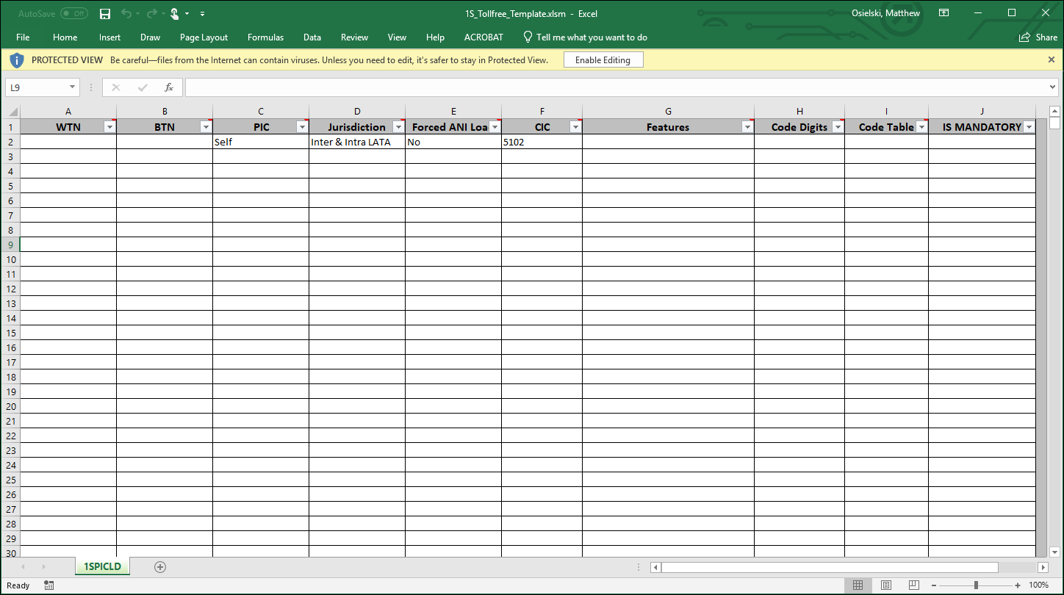The height and width of the screenshot is (595, 1064).
Task: Open the View tab
Action: point(397,37)
